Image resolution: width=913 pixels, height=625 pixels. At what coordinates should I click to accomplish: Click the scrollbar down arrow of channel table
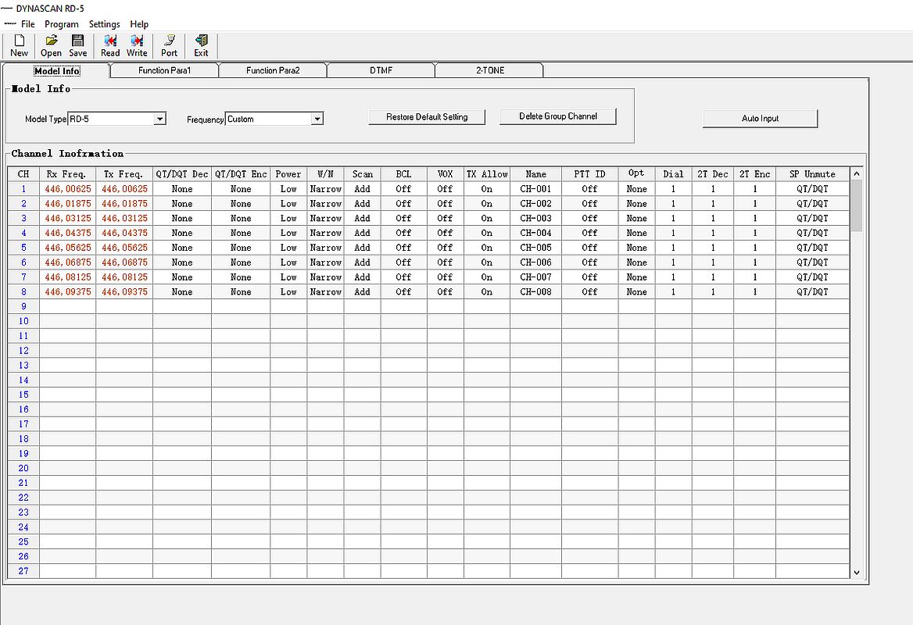pos(856,572)
